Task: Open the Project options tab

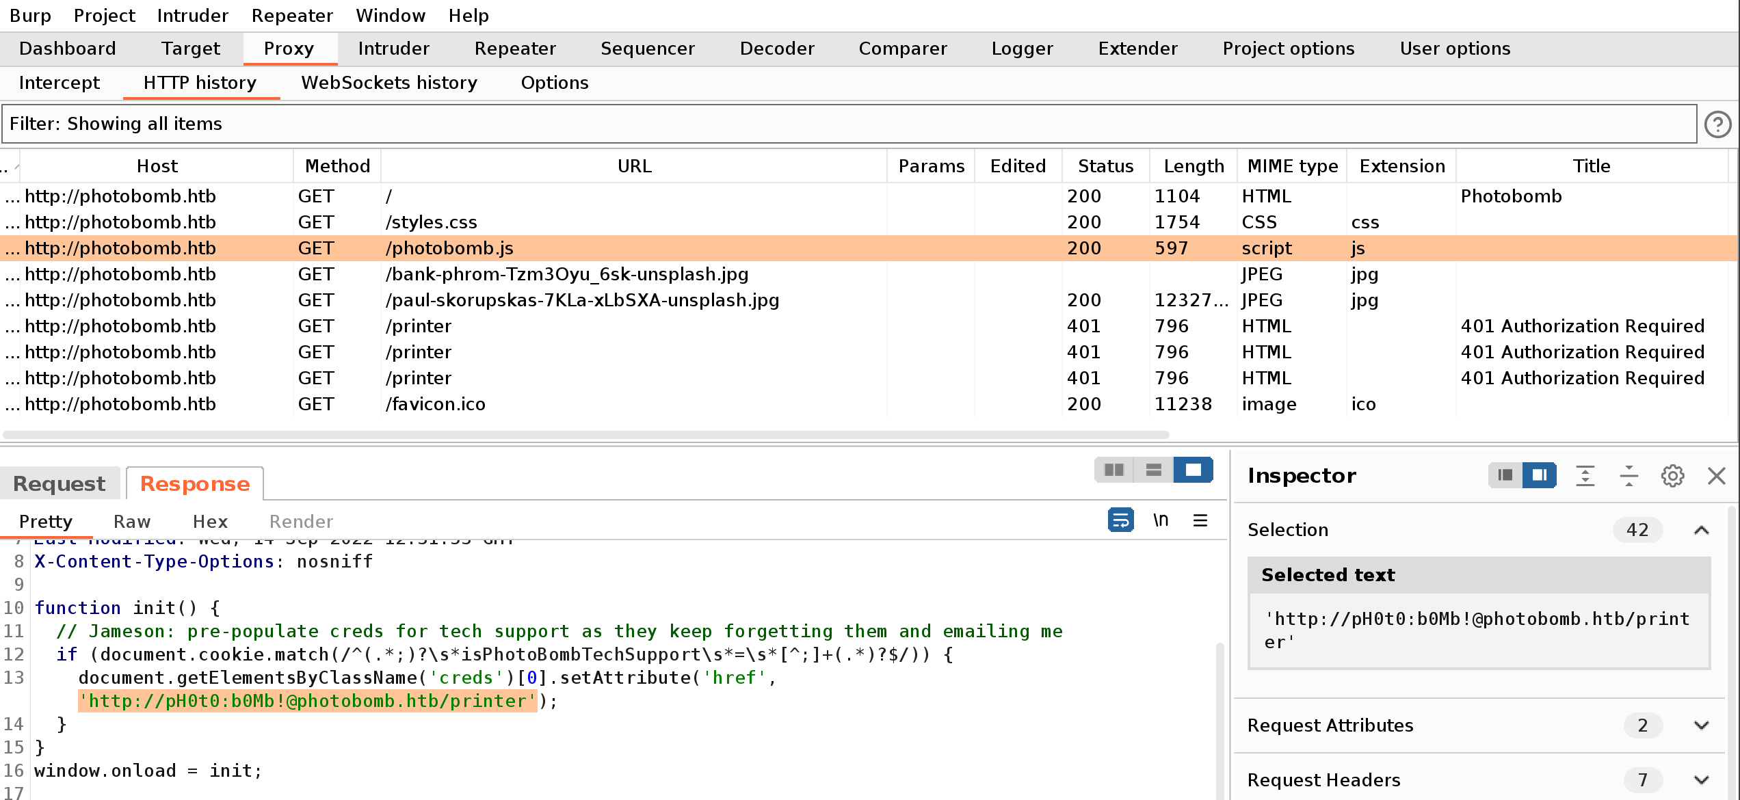Action: pos(1289,49)
